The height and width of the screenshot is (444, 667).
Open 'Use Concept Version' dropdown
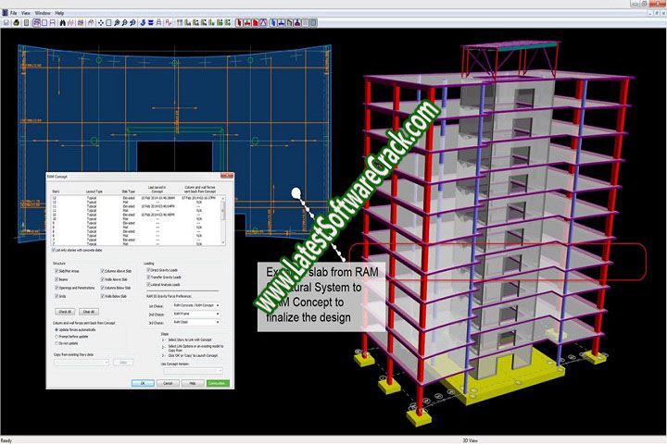coord(193,371)
